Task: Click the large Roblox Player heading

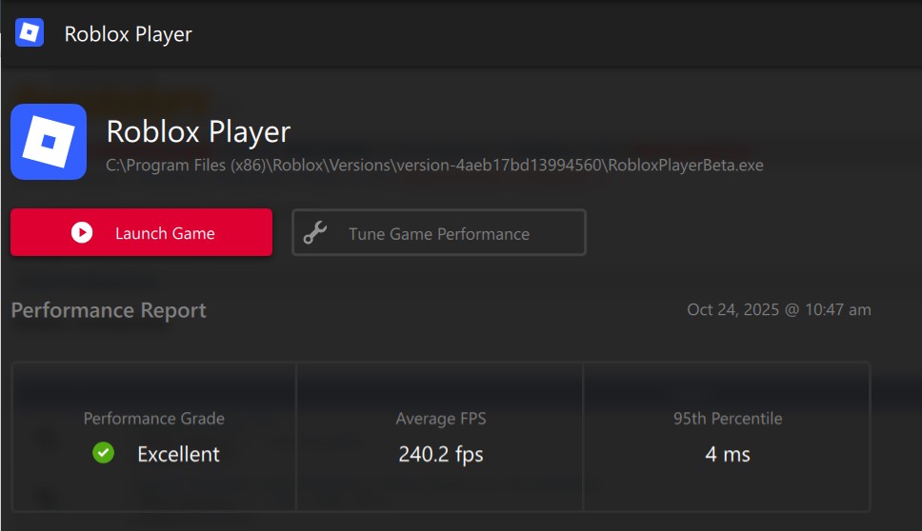Action: 198,131
